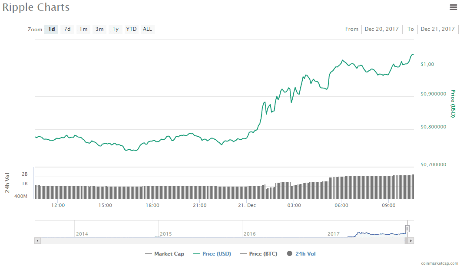Click the 21. Dec axis label
Viewport: 460px width, 266px height.
(247, 205)
